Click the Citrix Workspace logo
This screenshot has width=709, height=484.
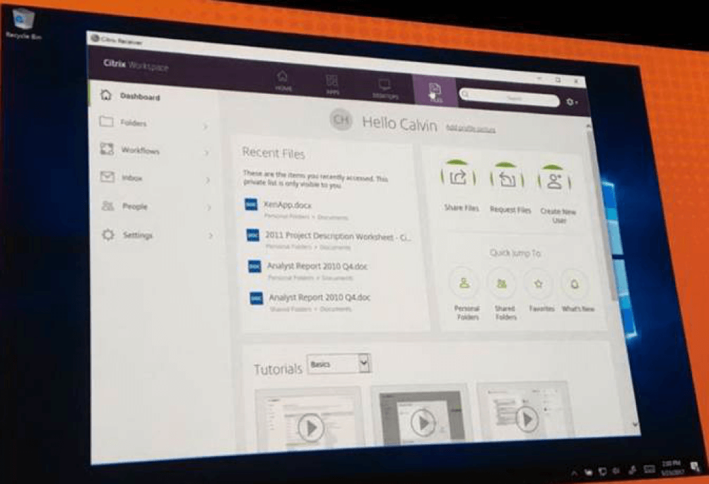point(136,65)
